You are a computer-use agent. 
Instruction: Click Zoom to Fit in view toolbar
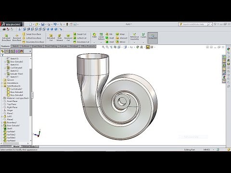click(x=103, y=47)
